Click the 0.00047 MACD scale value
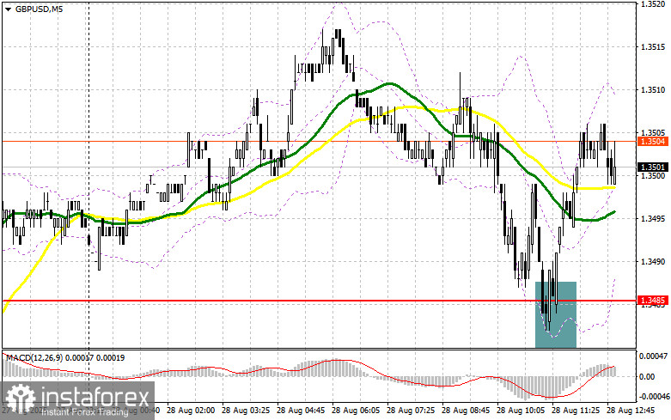The height and width of the screenshot is (420, 671). point(654,356)
